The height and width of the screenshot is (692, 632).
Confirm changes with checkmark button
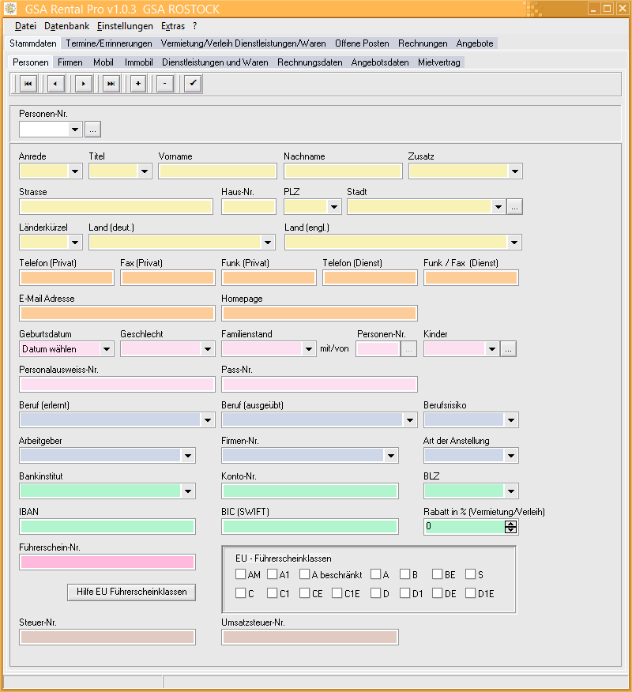click(x=193, y=84)
